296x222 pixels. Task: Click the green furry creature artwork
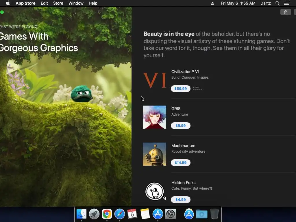[x=82, y=94]
